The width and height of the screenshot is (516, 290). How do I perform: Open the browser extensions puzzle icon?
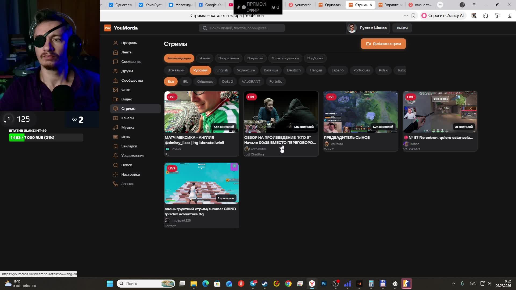(486, 16)
